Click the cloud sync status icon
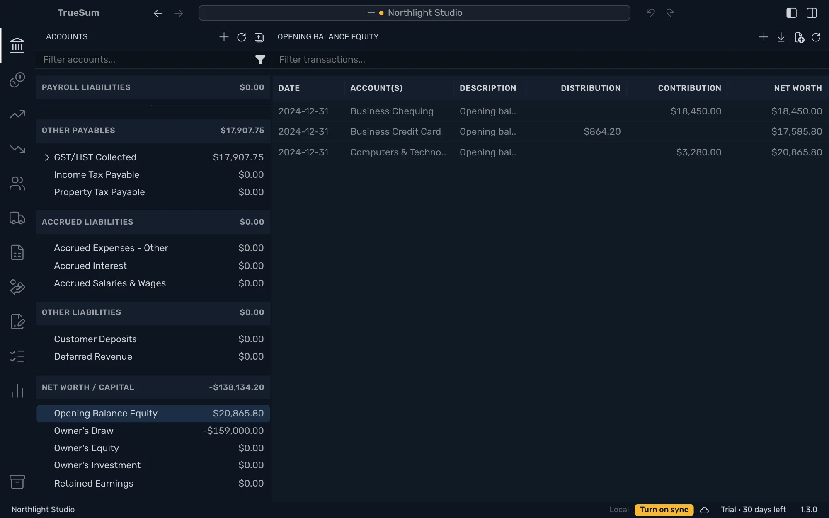Viewport: 829px width, 518px height. [x=704, y=510]
